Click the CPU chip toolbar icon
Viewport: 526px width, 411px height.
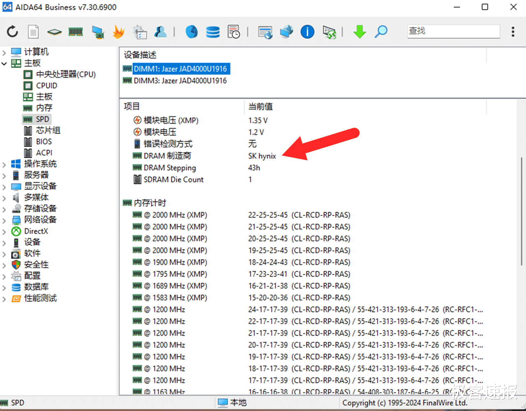54,32
